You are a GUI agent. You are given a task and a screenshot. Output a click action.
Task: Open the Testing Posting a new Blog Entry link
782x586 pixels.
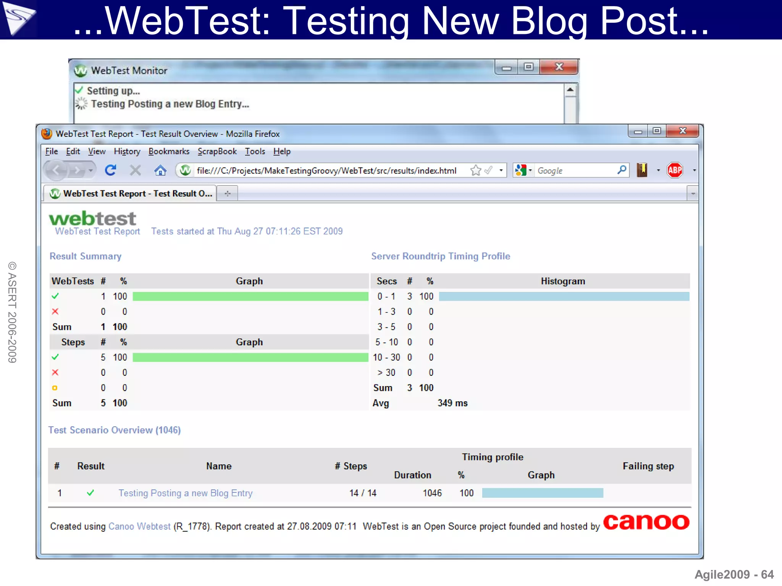pos(186,493)
